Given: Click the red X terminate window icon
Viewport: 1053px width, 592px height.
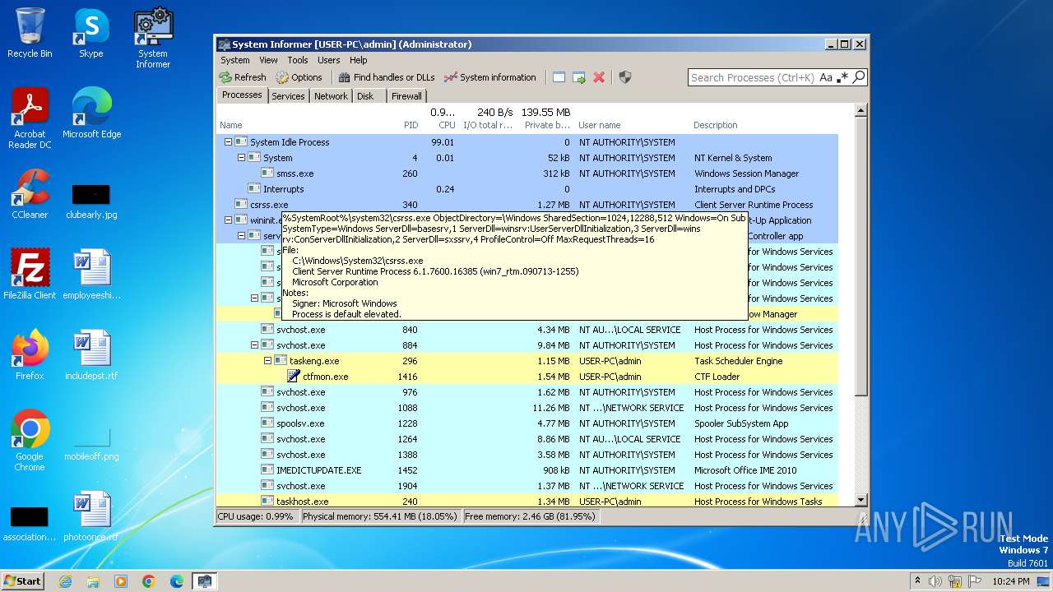Looking at the screenshot, I should (x=599, y=77).
